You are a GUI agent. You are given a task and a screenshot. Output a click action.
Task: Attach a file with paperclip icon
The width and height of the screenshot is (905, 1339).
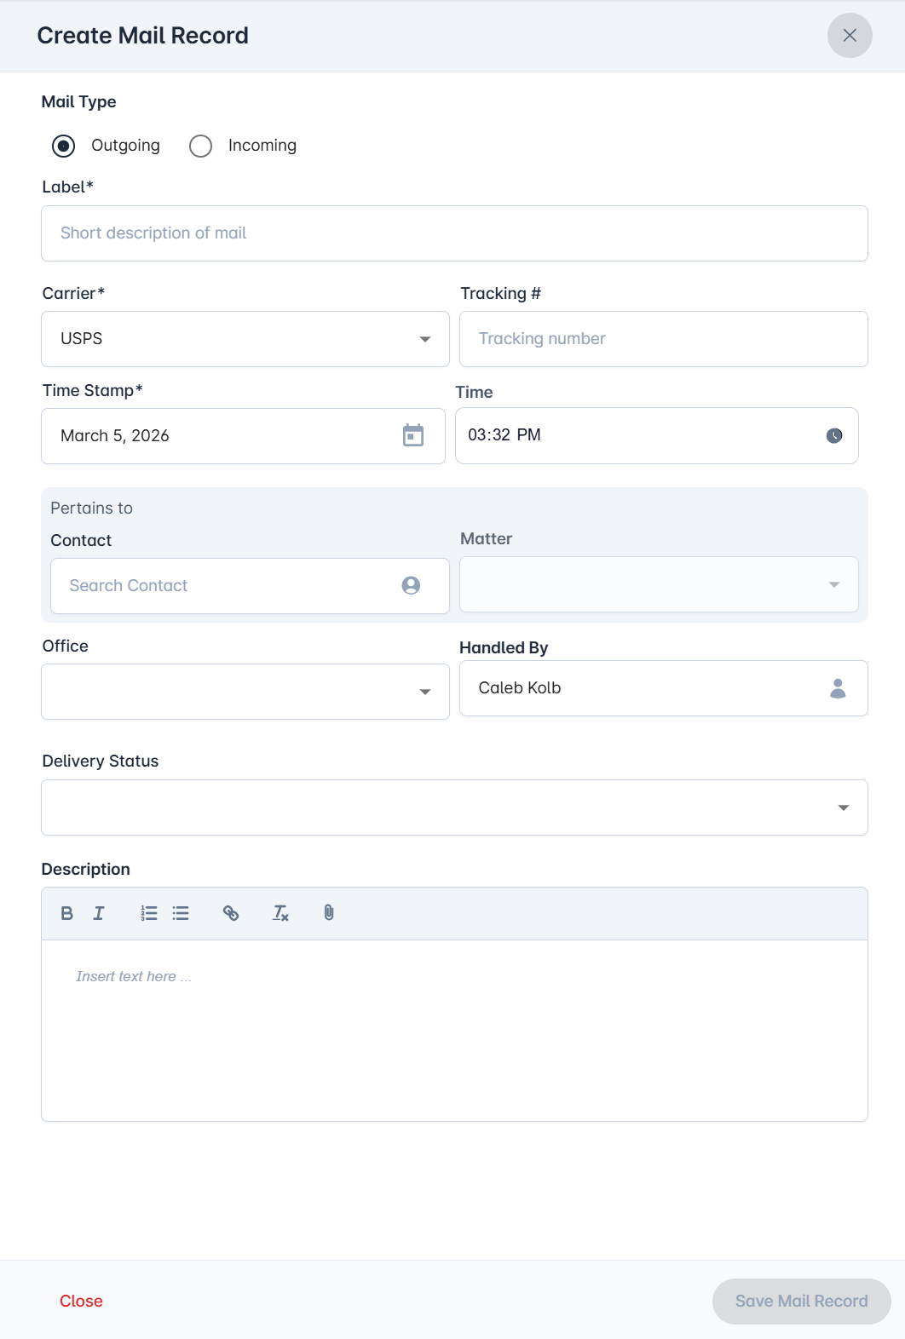click(x=329, y=913)
